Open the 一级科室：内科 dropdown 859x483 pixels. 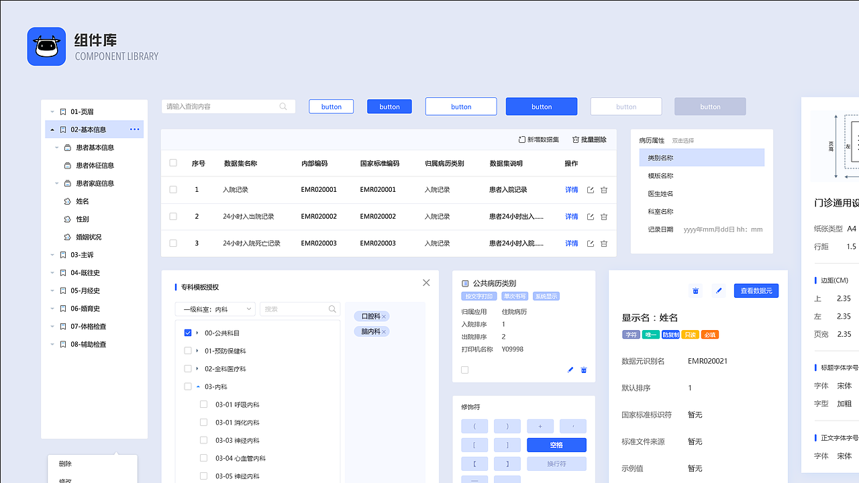pos(215,309)
